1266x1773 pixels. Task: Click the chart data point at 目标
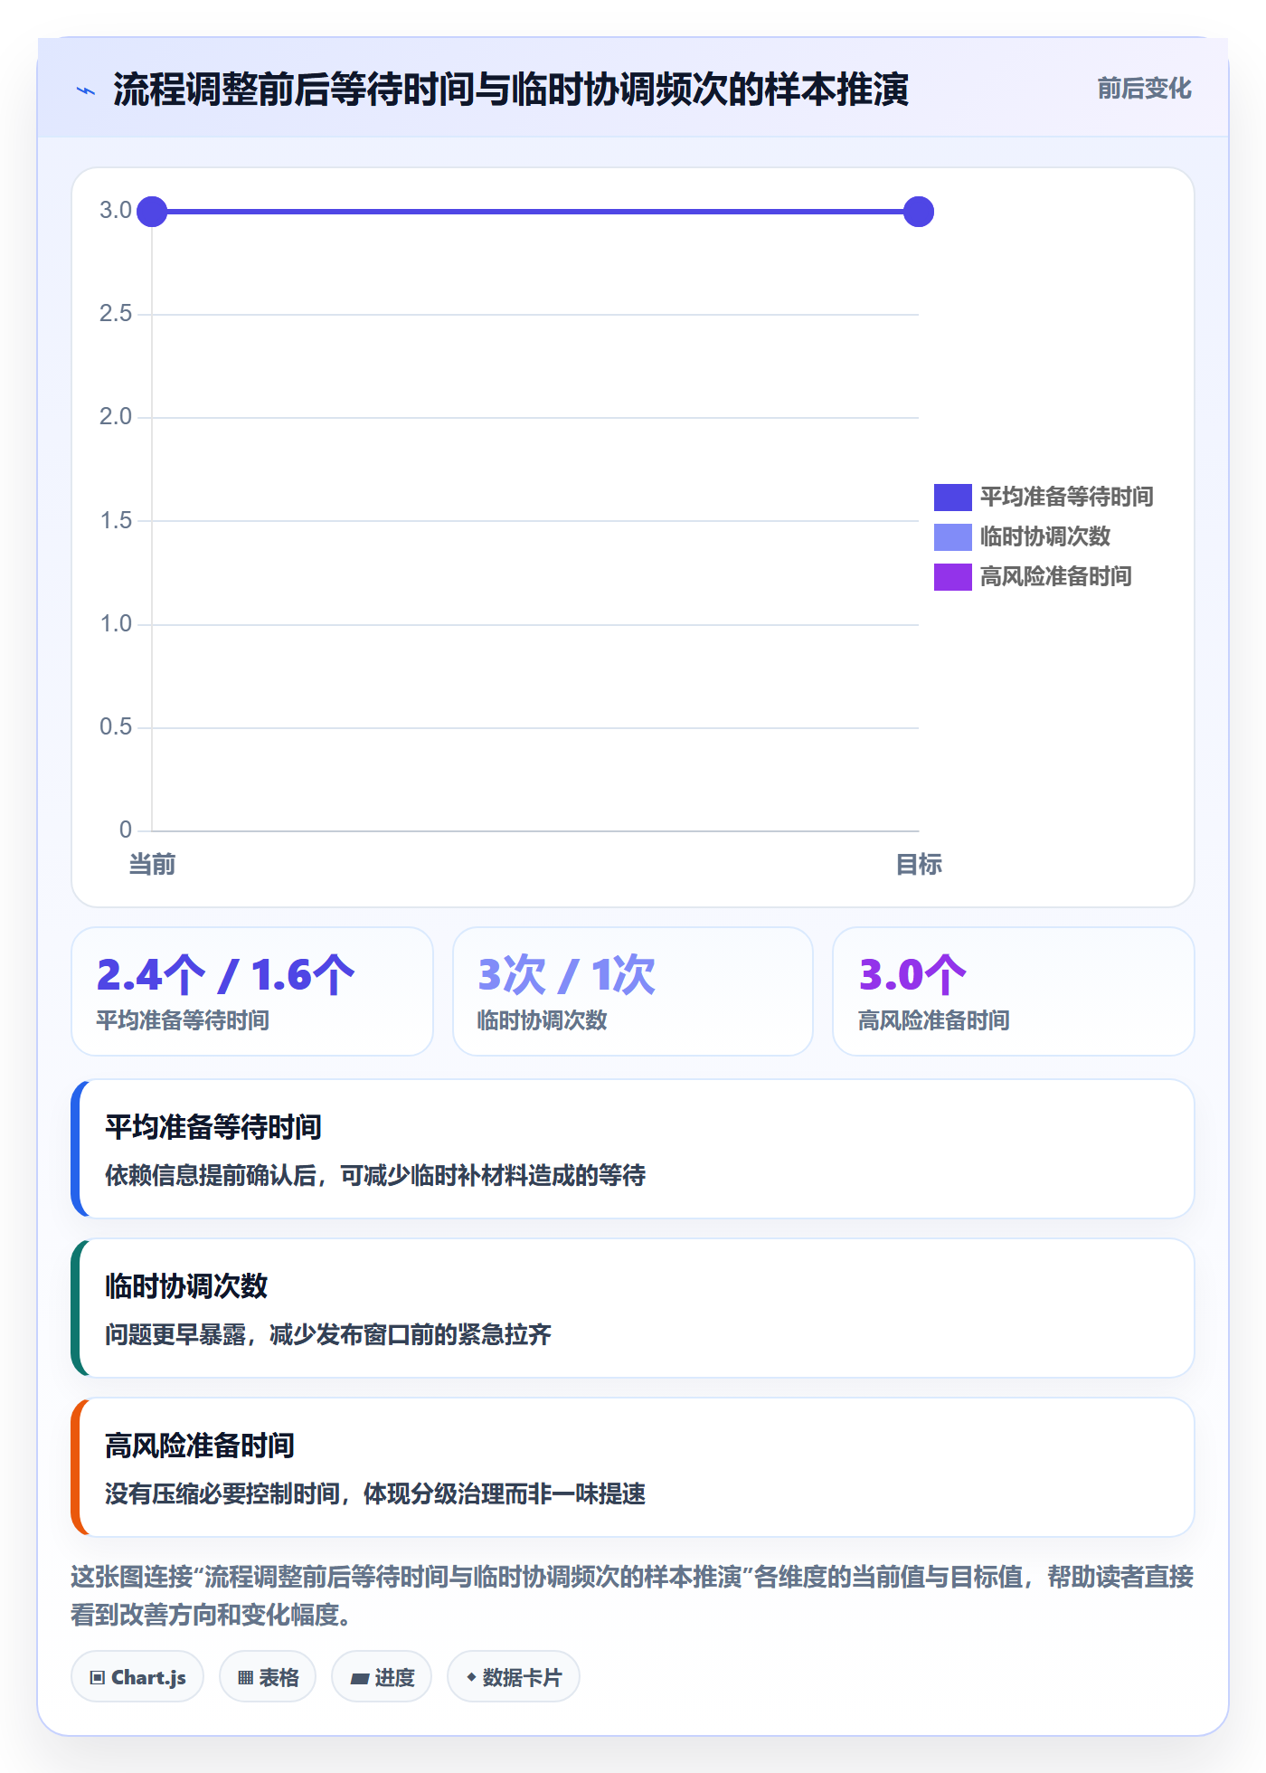click(x=919, y=212)
